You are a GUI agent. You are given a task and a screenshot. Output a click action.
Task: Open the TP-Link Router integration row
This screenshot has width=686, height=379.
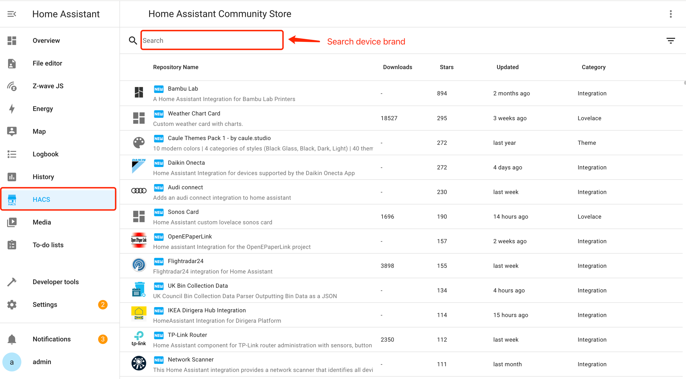click(187, 335)
